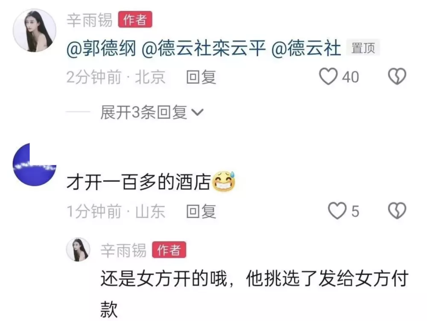Open the @德云社栾云平 mention

coord(203,48)
